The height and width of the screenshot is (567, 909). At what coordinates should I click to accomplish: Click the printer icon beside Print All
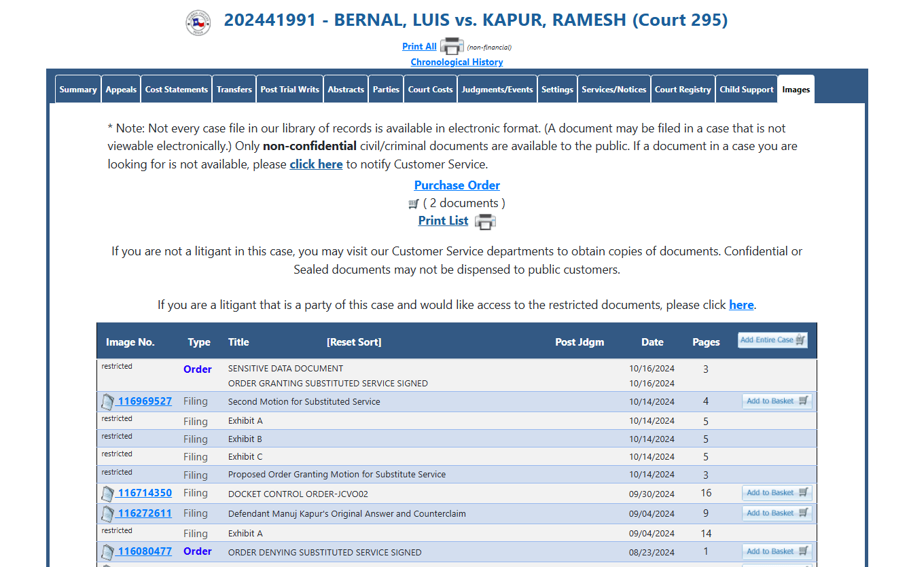pos(452,46)
